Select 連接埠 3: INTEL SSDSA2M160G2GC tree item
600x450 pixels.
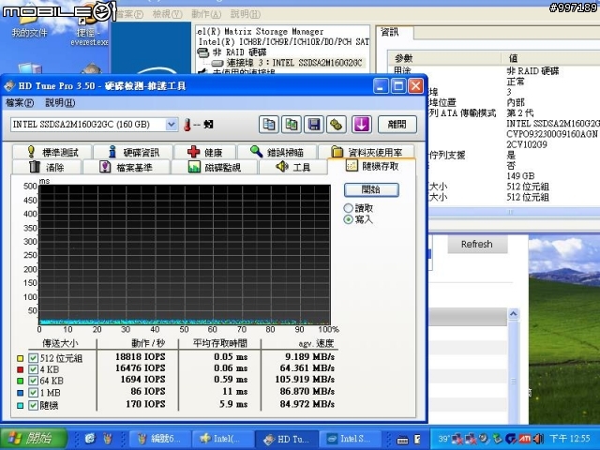(293, 63)
